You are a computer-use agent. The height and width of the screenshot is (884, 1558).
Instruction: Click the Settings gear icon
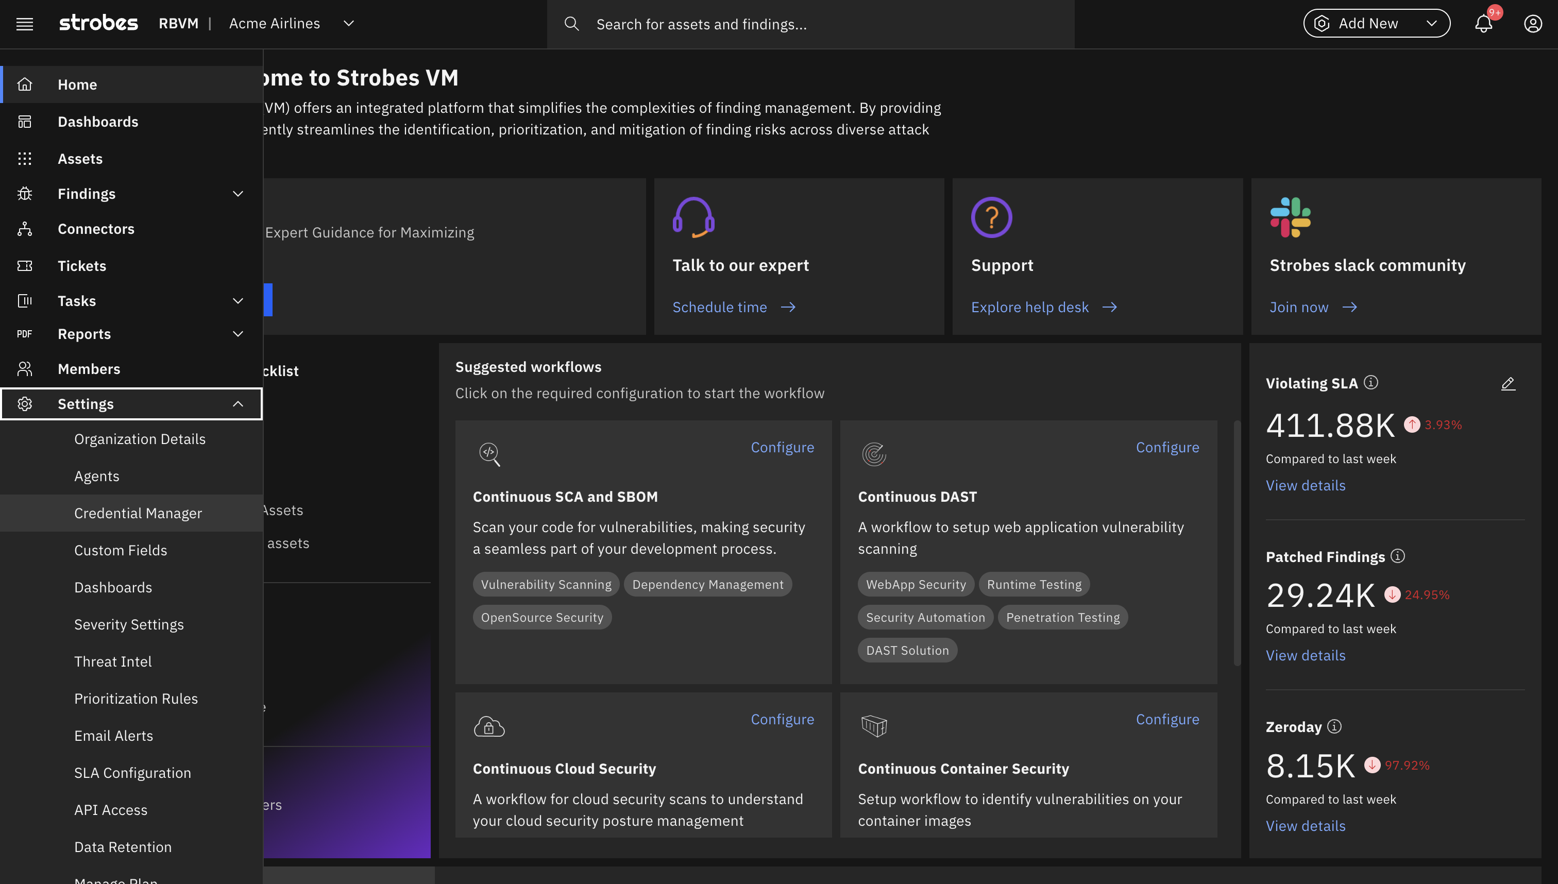pyautogui.click(x=25, y=404)
